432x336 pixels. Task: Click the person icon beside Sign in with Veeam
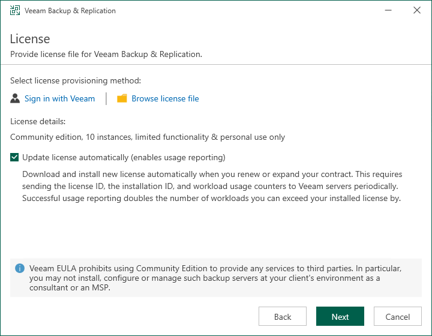(15, 98)
